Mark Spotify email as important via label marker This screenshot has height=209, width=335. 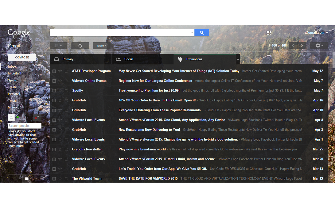tap(66, 91)
